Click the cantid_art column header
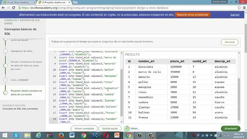This screenshot has height=139, width=247. tap(199, 61)
